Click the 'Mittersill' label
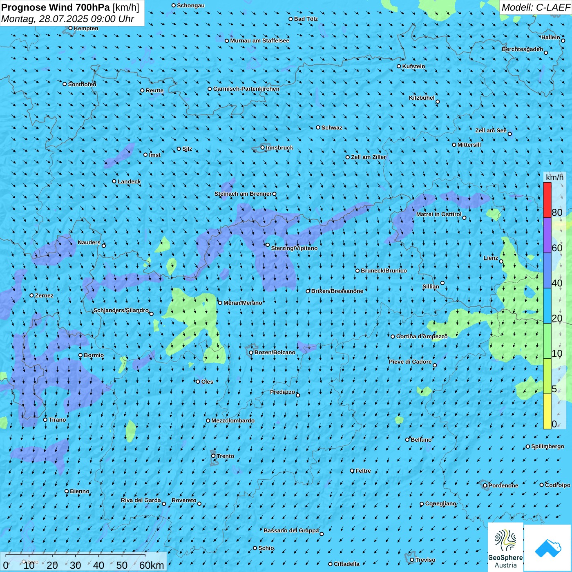This screenshot has height=572, width=572. click(x=469, y=145)
